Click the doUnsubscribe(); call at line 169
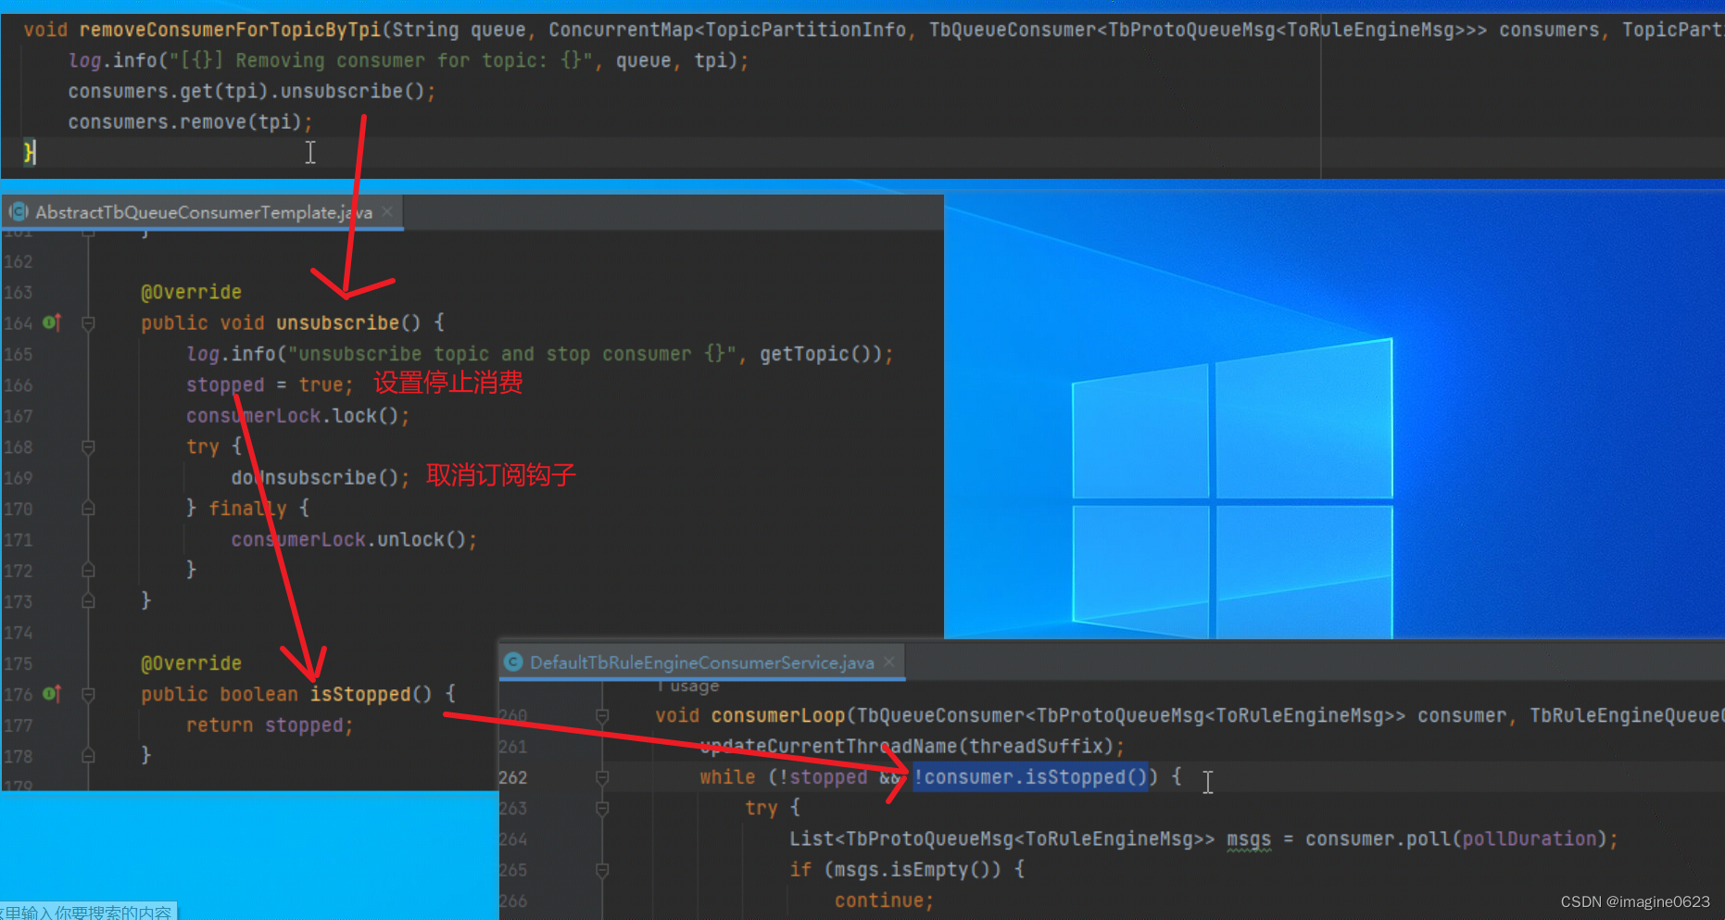The height and width of the screenshot is (920, 1725). pyautogui.click(x=321, y=477)
